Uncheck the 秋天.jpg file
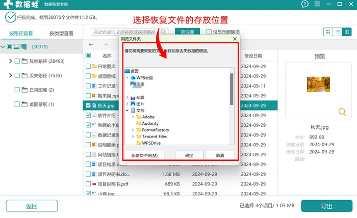This screenshot has width=357, height=218. (x=88, y=105)
